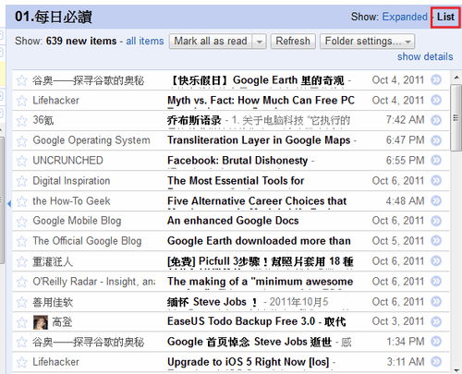Star the O'Reilly Radar item
Image resolution: width=462 pixels, height=374 pixels.
22,282
